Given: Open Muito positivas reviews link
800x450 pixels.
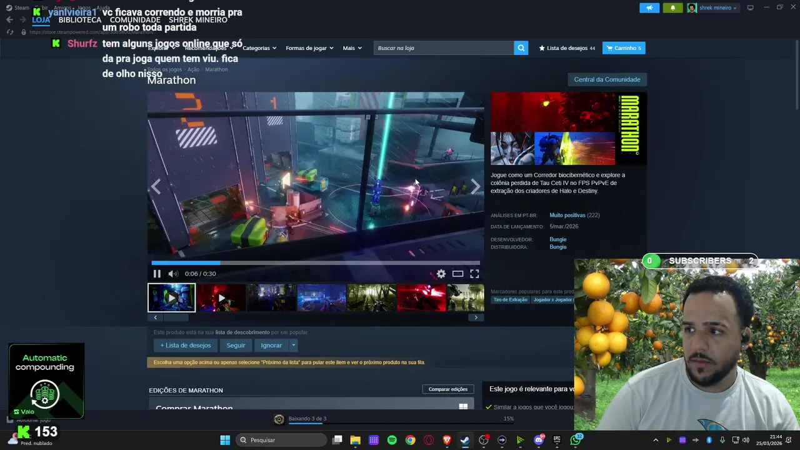Looking at the screenshot, I should [x=567, y=215].
